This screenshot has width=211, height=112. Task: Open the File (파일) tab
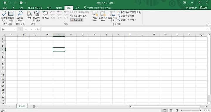tap(5, 8)
